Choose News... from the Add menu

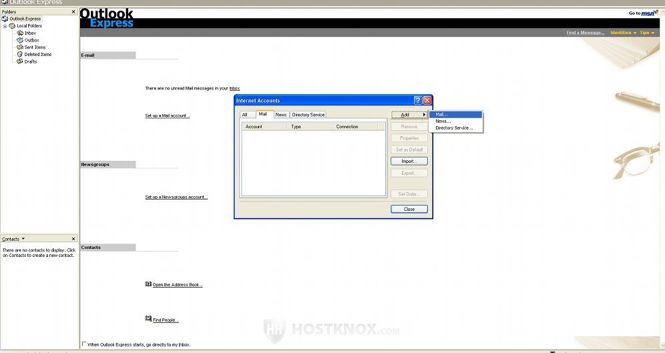tap(455, 121)
